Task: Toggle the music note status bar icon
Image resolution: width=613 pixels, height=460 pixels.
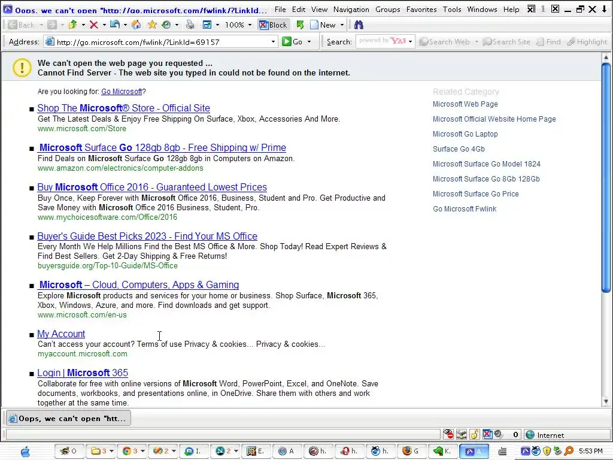Action: pos(475,434)
